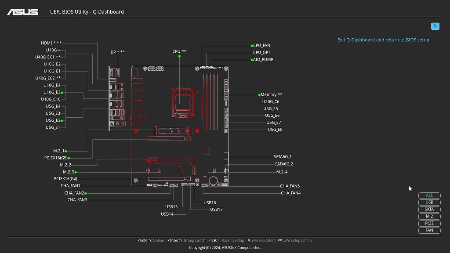Image resolution: width=450 pixels, height=253 pixels.
Task: Close Q-Dashboard with the X button
Action: [x=435, y=26]
